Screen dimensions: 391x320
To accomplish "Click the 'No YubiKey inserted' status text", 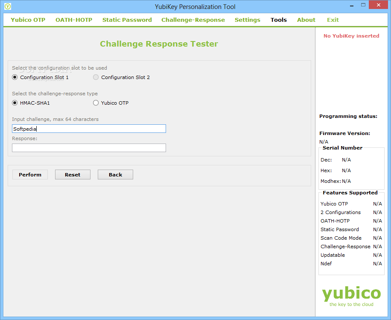I will [x=351, y=36].
